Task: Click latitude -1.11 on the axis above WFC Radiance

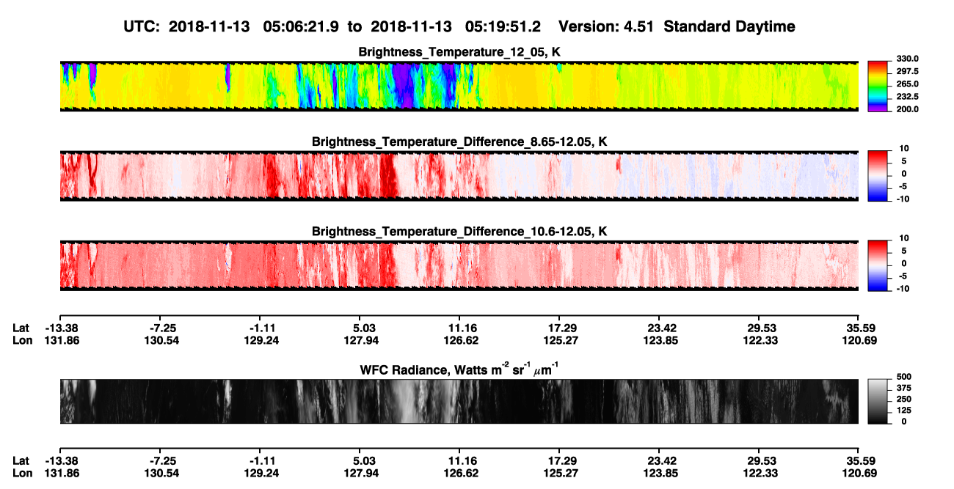Action: [261, 328]
